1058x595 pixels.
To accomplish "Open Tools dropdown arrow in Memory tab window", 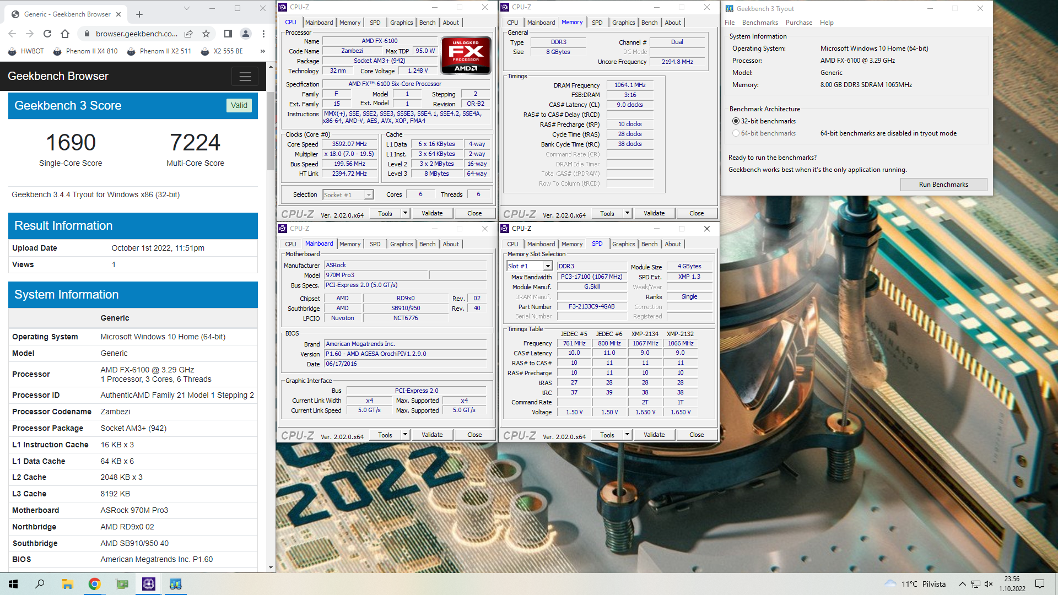I will pos(627,213).
